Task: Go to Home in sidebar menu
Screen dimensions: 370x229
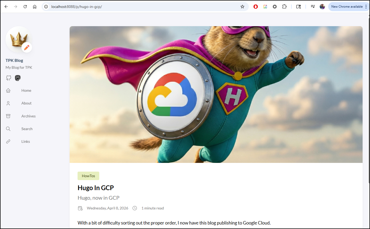Action: click(x=26, y=90)
